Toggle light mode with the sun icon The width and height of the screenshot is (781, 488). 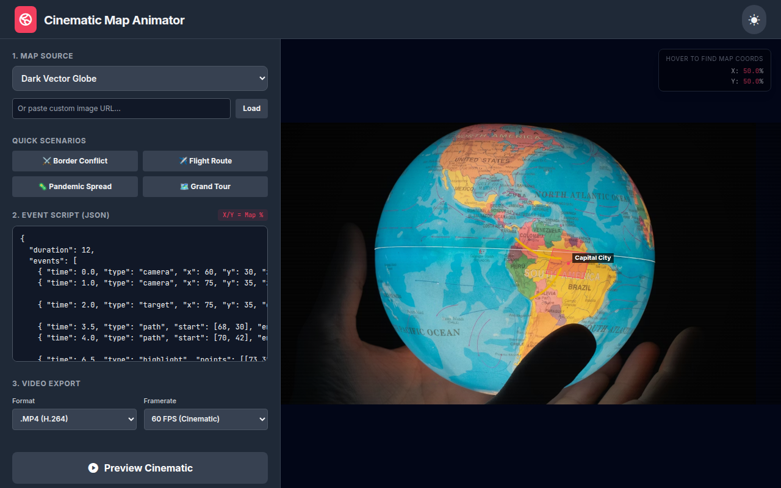[x=754, y=19]
